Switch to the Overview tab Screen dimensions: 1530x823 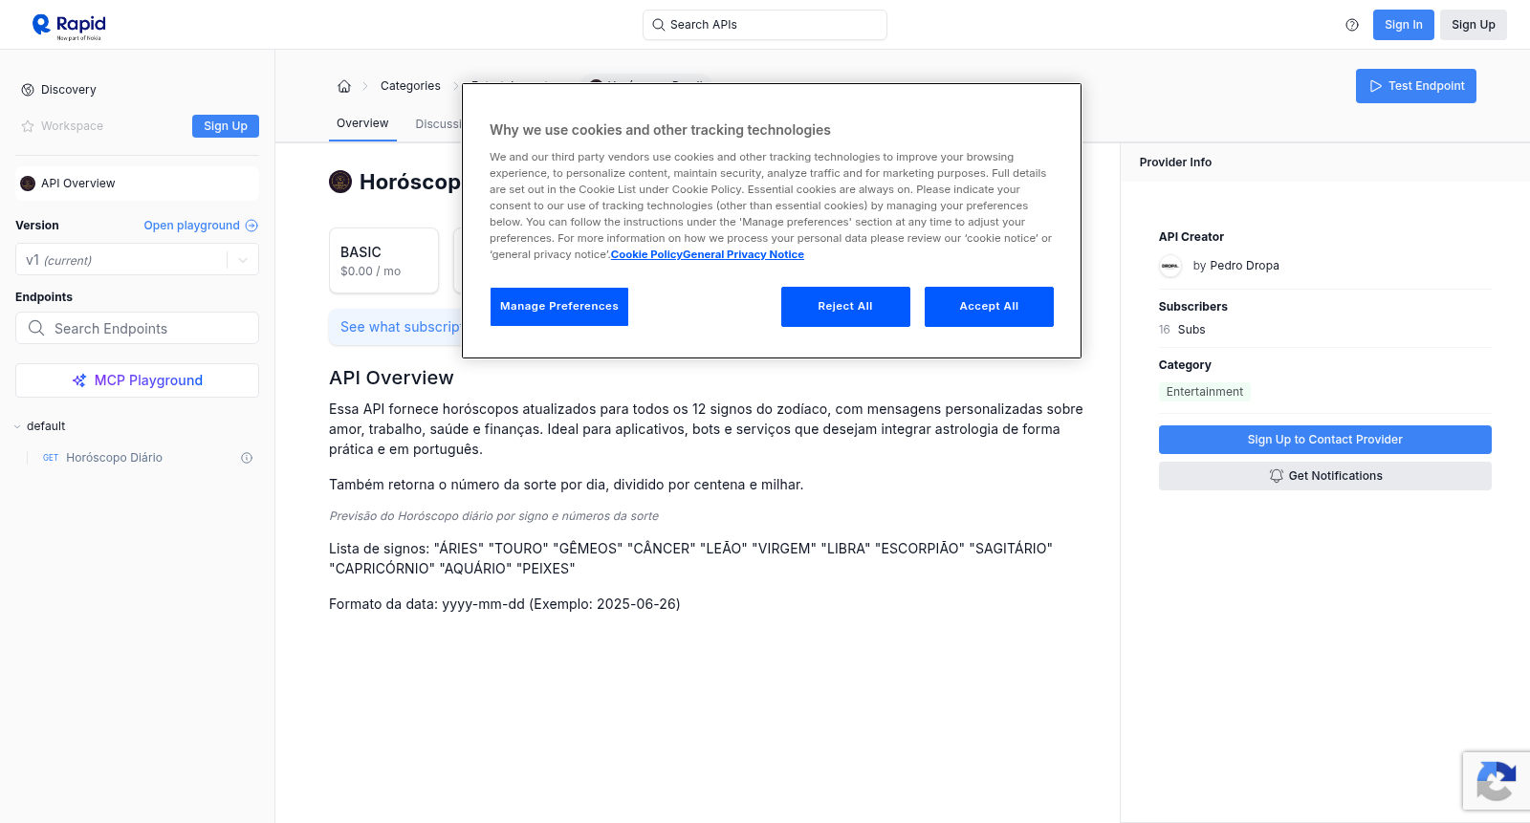tap(362, 123)
